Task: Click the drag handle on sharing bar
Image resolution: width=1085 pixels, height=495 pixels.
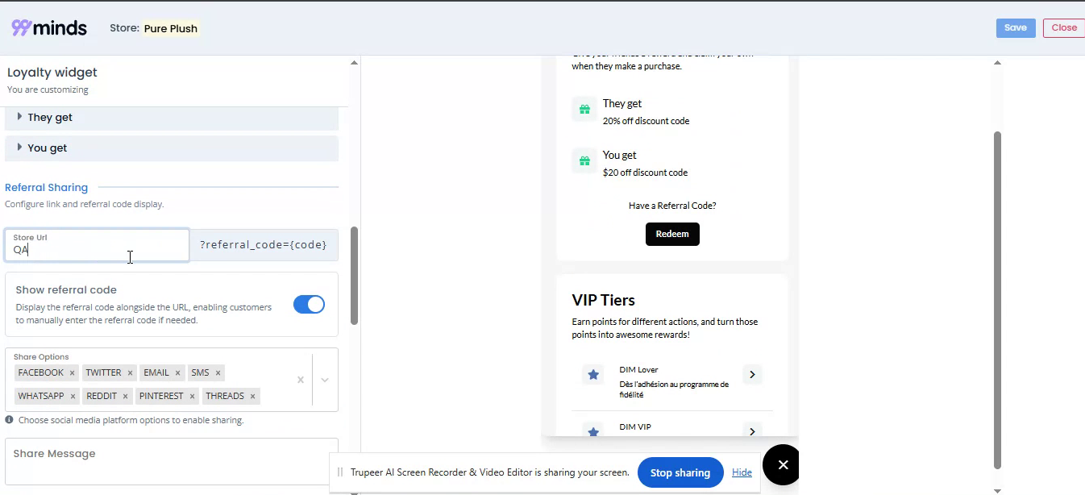Action: click(340, 472)
